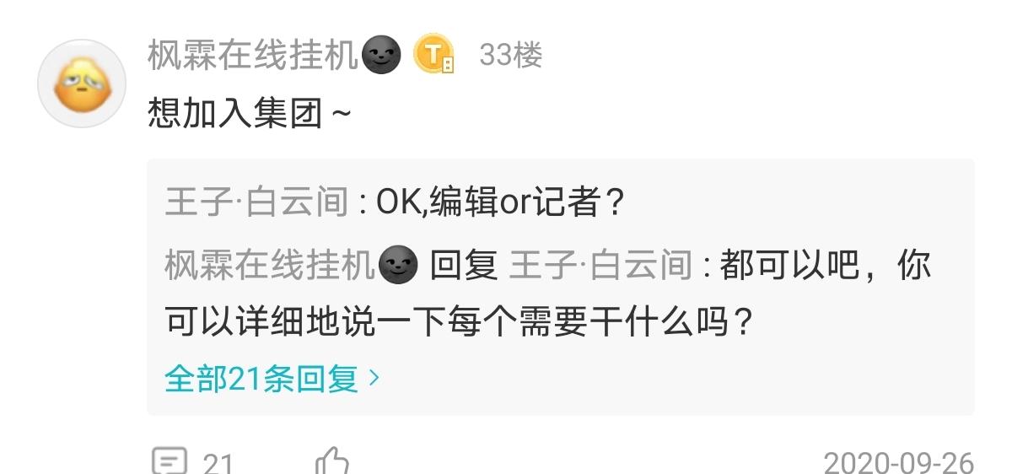This screenshot has width=1012, height=474.
Task: Tap the 可以详细地说一下每个需要干什么吗 reply line
Action: pos(458,322)
